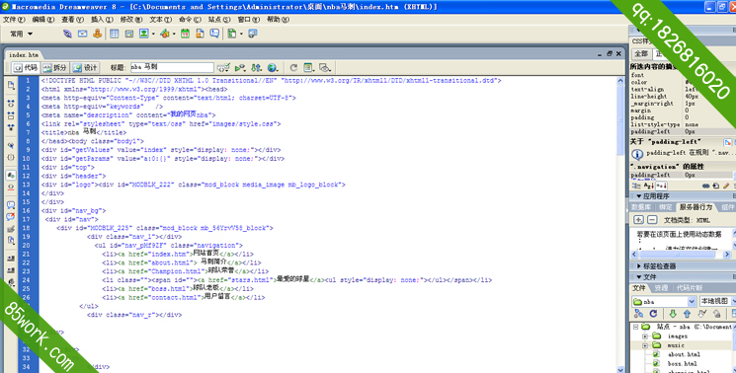Viewport: 736px width, 373px height.
Task: Open the site selector dropdown showing nba
Action: coord(664,301)
